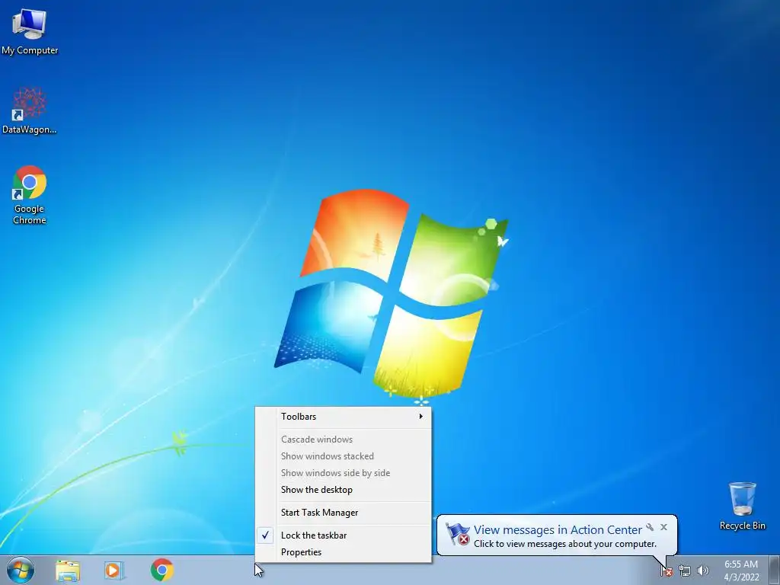Open the network tray icon

click(x=685, y=571)
